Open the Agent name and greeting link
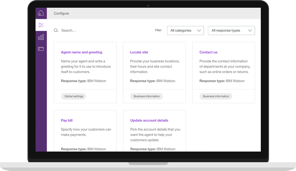 [81, 52]
